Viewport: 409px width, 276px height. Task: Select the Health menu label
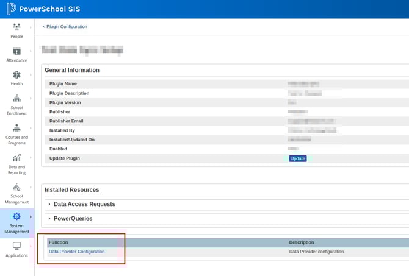[x=16, y=84]
